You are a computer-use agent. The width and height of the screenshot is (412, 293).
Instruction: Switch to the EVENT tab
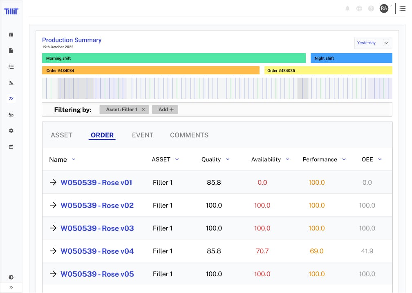tap(143, 135)
